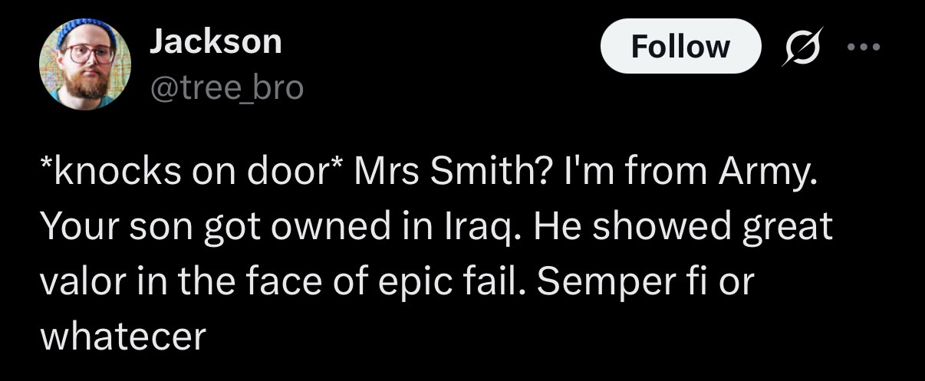Follow the Jackson account
Viewport: 925px width, 381px height.
(x=680, y=47)
